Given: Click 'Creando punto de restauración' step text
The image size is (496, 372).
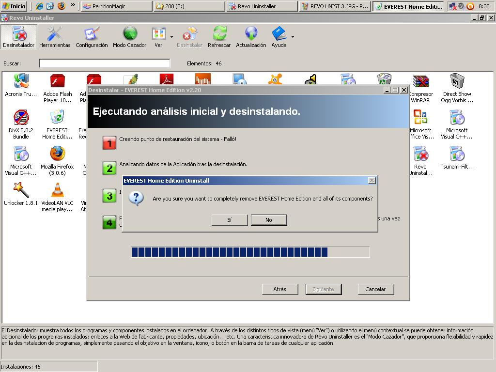Looking at the screenshot, I should 178,139.
